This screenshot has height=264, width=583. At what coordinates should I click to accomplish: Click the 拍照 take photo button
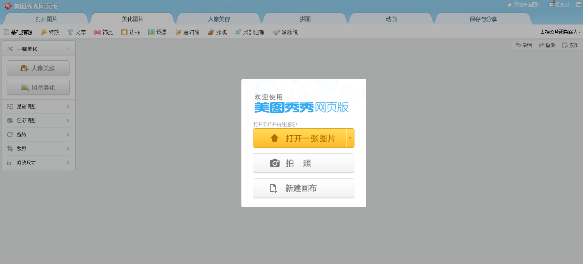pyautogui.click(x=303, y=163)
